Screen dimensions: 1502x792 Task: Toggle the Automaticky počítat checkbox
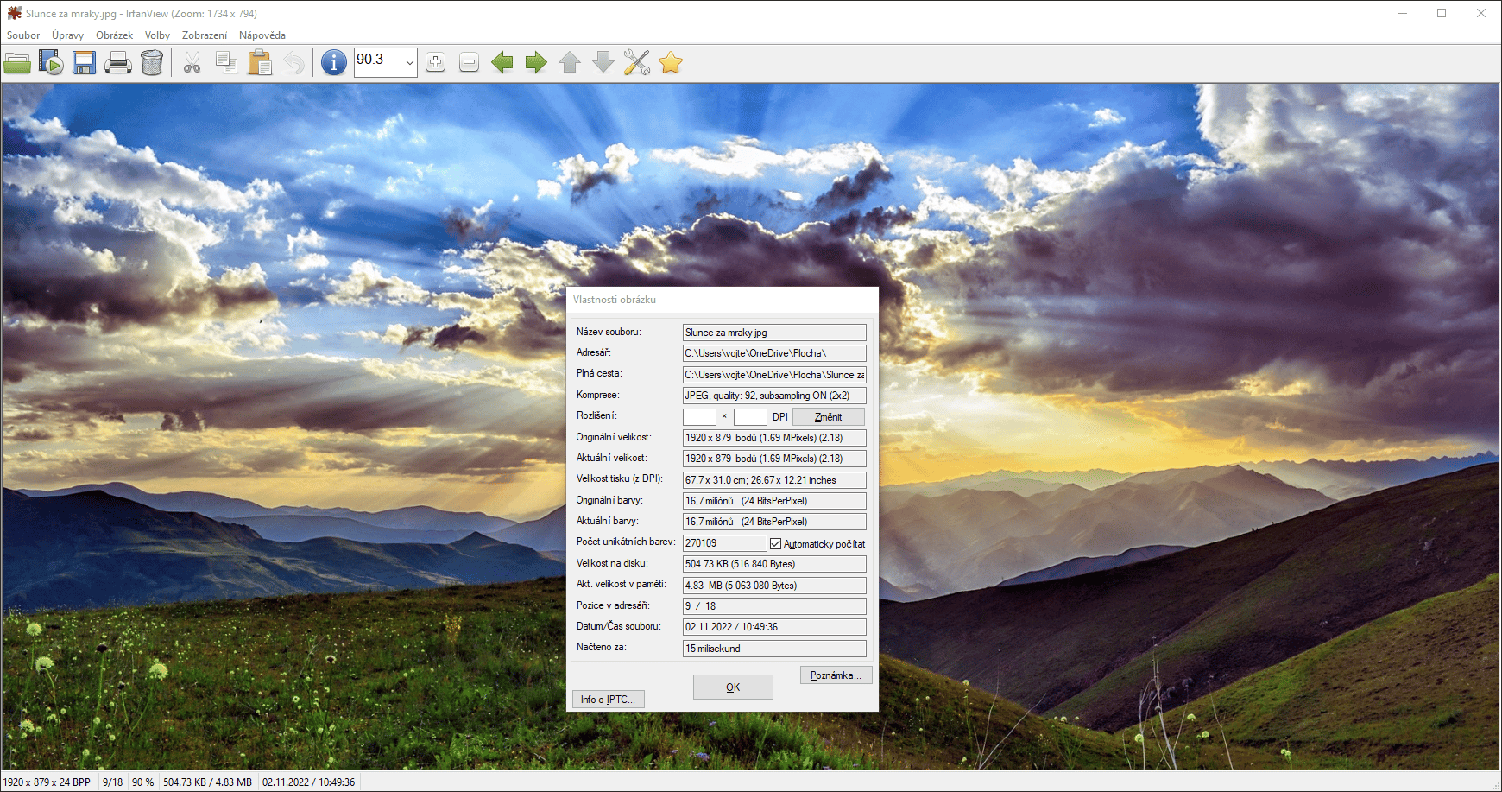point(775,544)
